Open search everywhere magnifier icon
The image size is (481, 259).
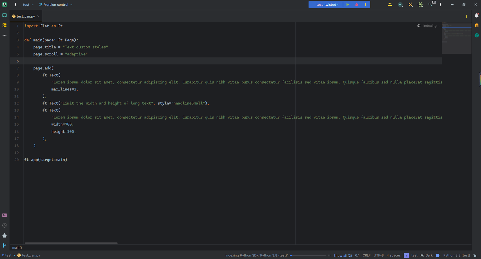click(430, 5)
